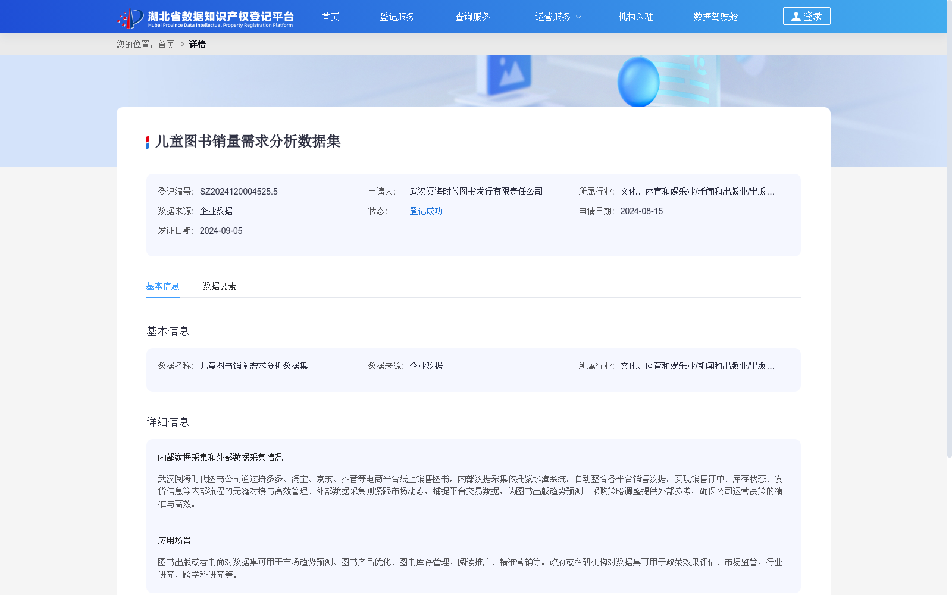Click 首页 breadcrumb link
Viewport: 952px width, 595px height.
click(166, 45)
